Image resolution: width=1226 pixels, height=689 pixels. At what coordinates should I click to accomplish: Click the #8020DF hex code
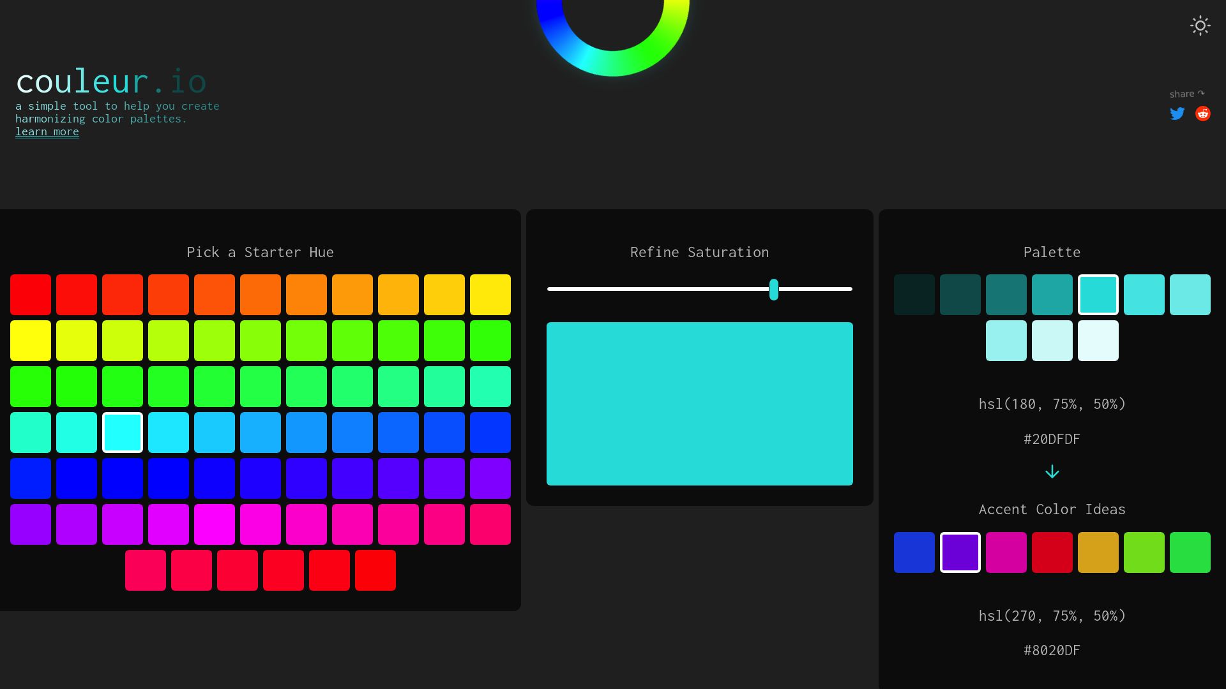(1052, 650)
